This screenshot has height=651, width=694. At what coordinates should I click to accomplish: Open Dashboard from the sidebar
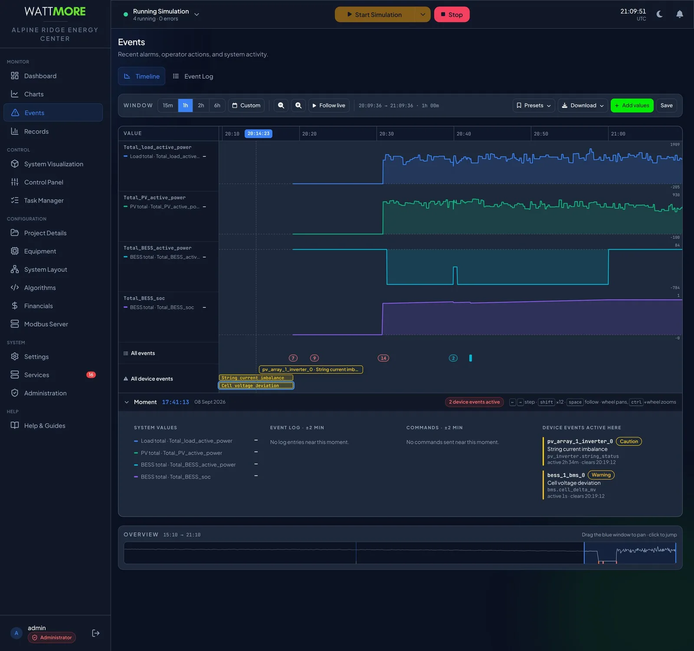tap(53, 76)
